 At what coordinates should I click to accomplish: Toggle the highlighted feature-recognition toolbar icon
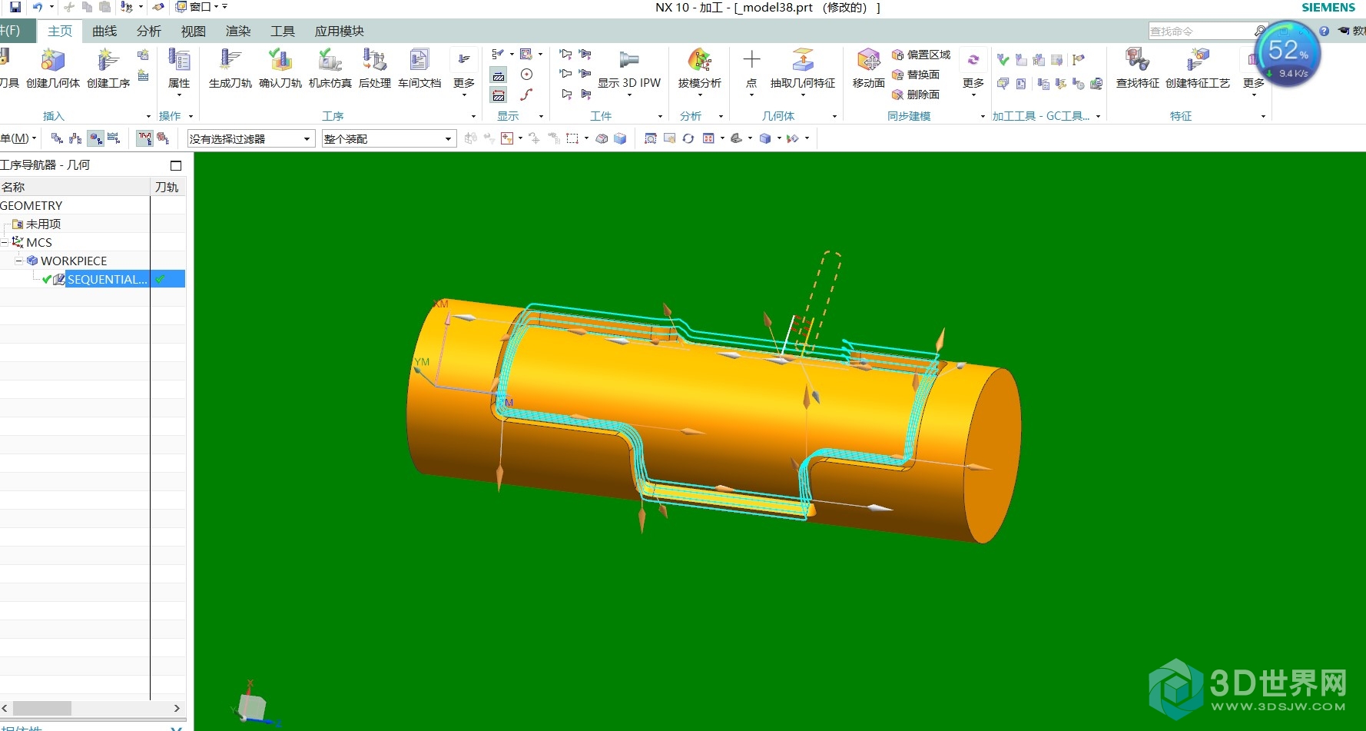point(144,138)
